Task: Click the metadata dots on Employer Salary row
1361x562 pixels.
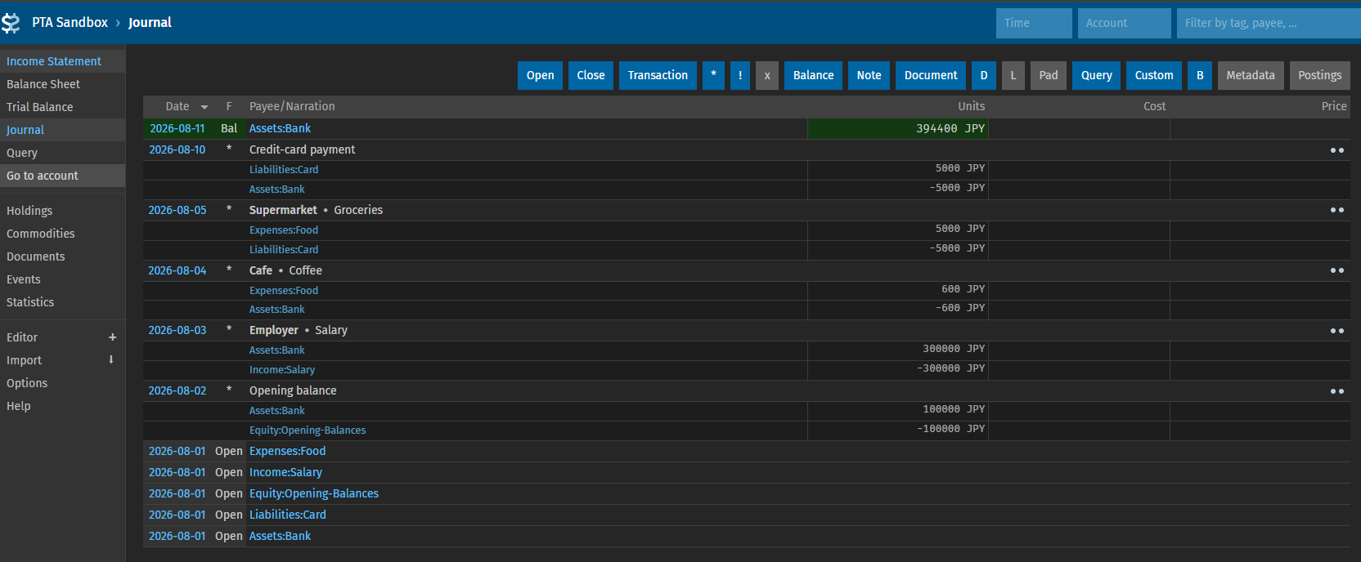Action: tap(1336, 331)
